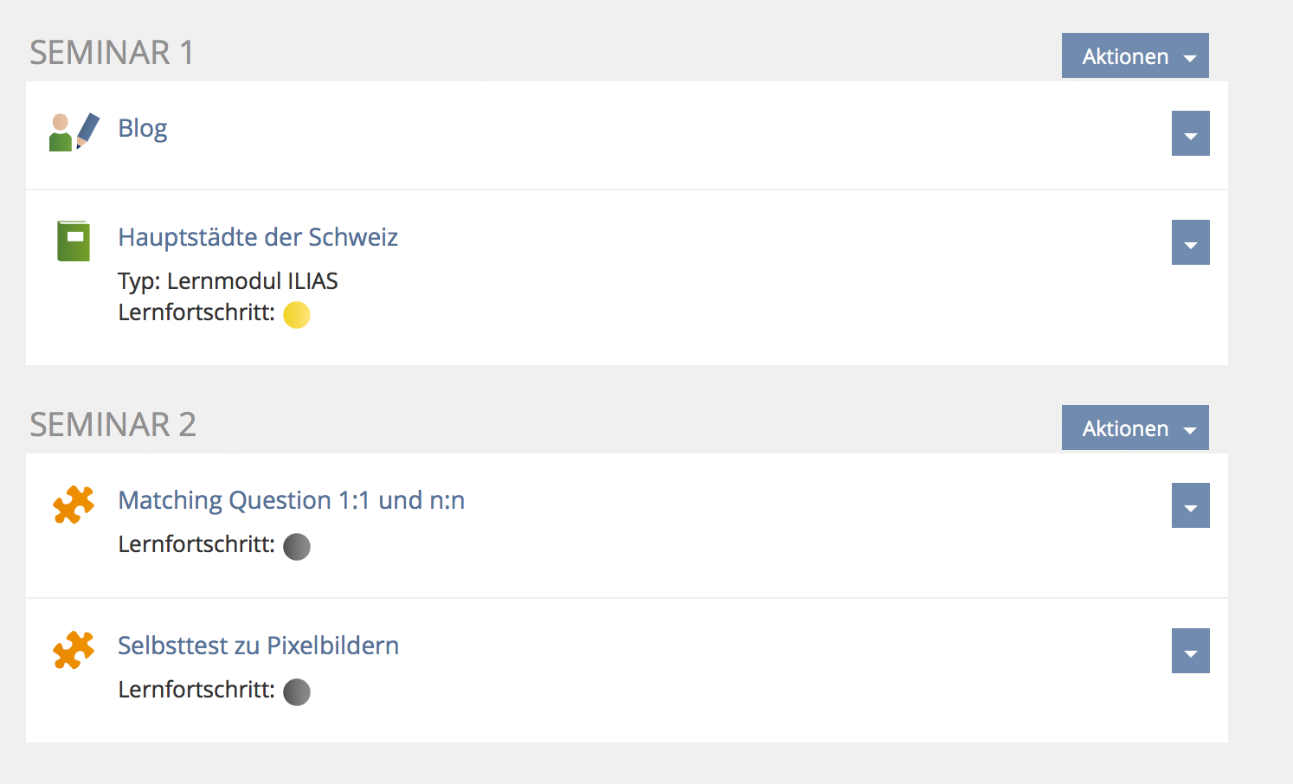Viewport: 1293px width, 784px height.
Task: Expand Hauptstädte der Schweiz actions arrow
Action: (1190, 243)
